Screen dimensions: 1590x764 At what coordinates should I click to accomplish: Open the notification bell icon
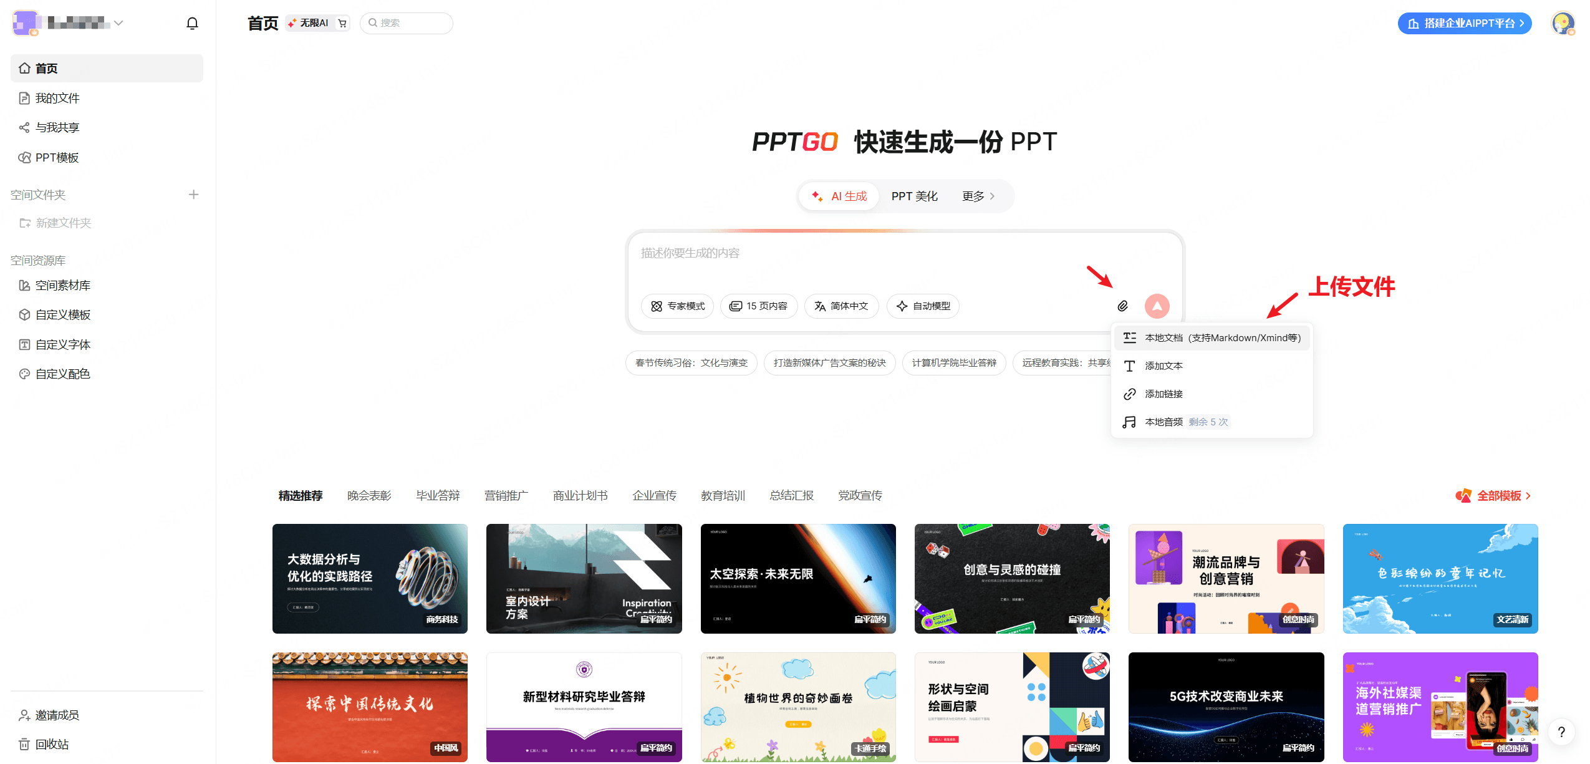pyautogui.click(x=192, y=22)
